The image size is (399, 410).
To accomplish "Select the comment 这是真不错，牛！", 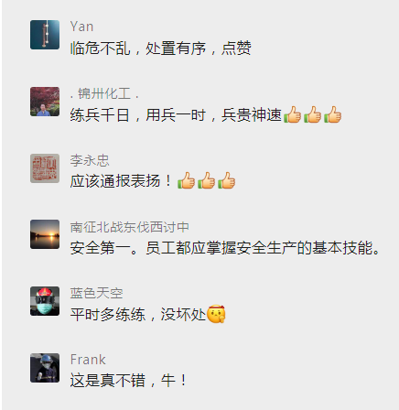I will [x=128, y=381].
